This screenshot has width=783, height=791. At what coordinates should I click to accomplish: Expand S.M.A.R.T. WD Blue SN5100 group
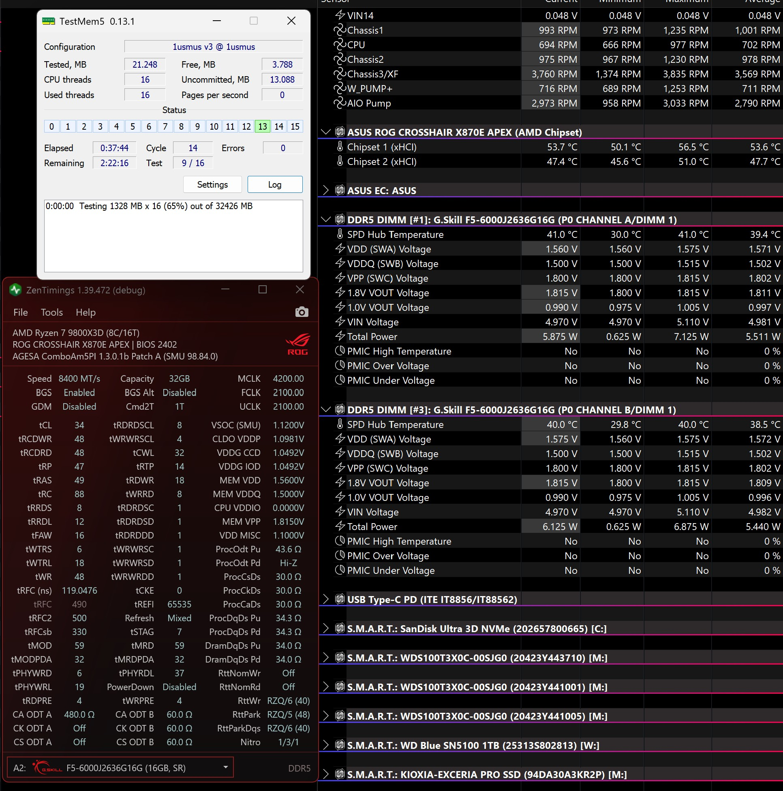coord(325,745)
